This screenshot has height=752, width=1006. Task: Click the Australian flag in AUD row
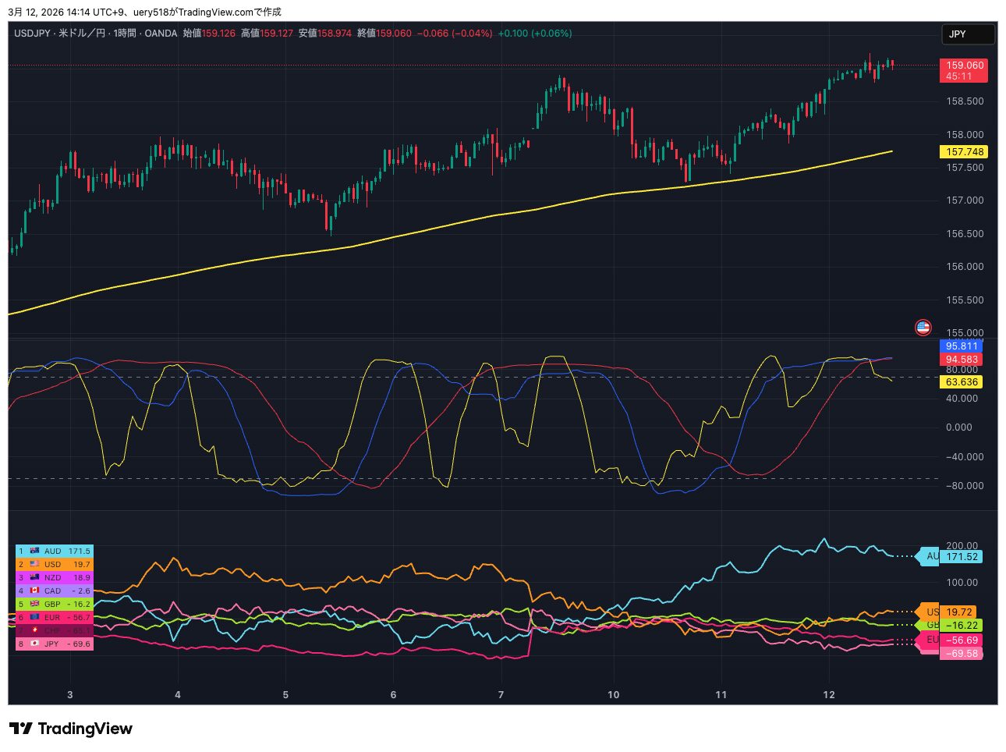34,551
